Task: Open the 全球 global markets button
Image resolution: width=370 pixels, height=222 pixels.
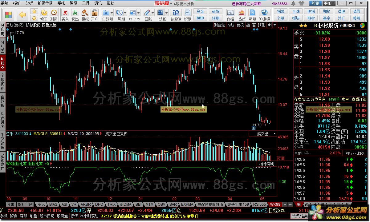Action: coord(296,11)
